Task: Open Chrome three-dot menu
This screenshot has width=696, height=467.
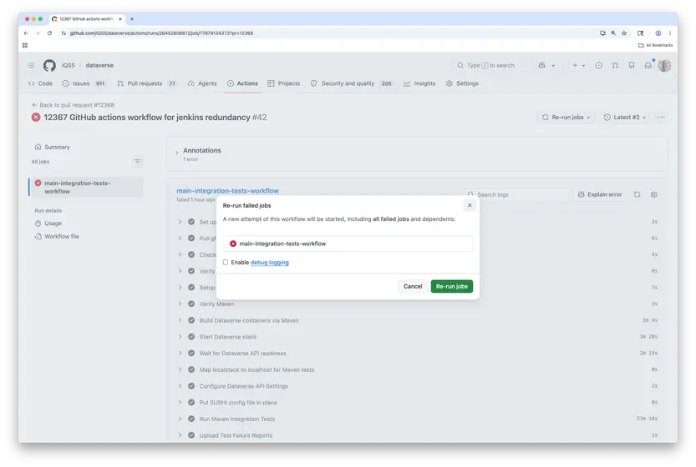Action: pos(670,33)
